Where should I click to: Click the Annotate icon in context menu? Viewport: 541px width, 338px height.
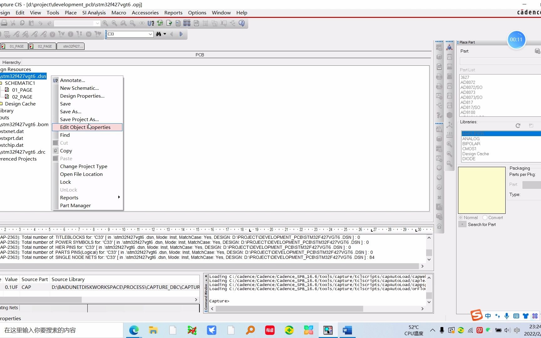click(x=55, y=80)
